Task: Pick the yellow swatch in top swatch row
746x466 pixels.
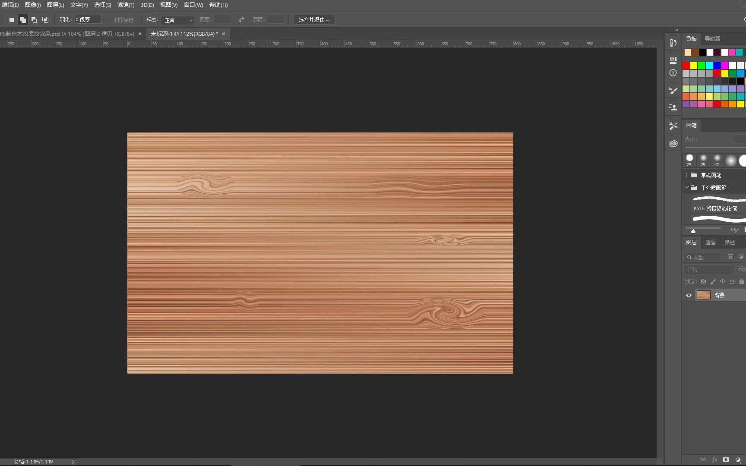Action: [694, 66]
